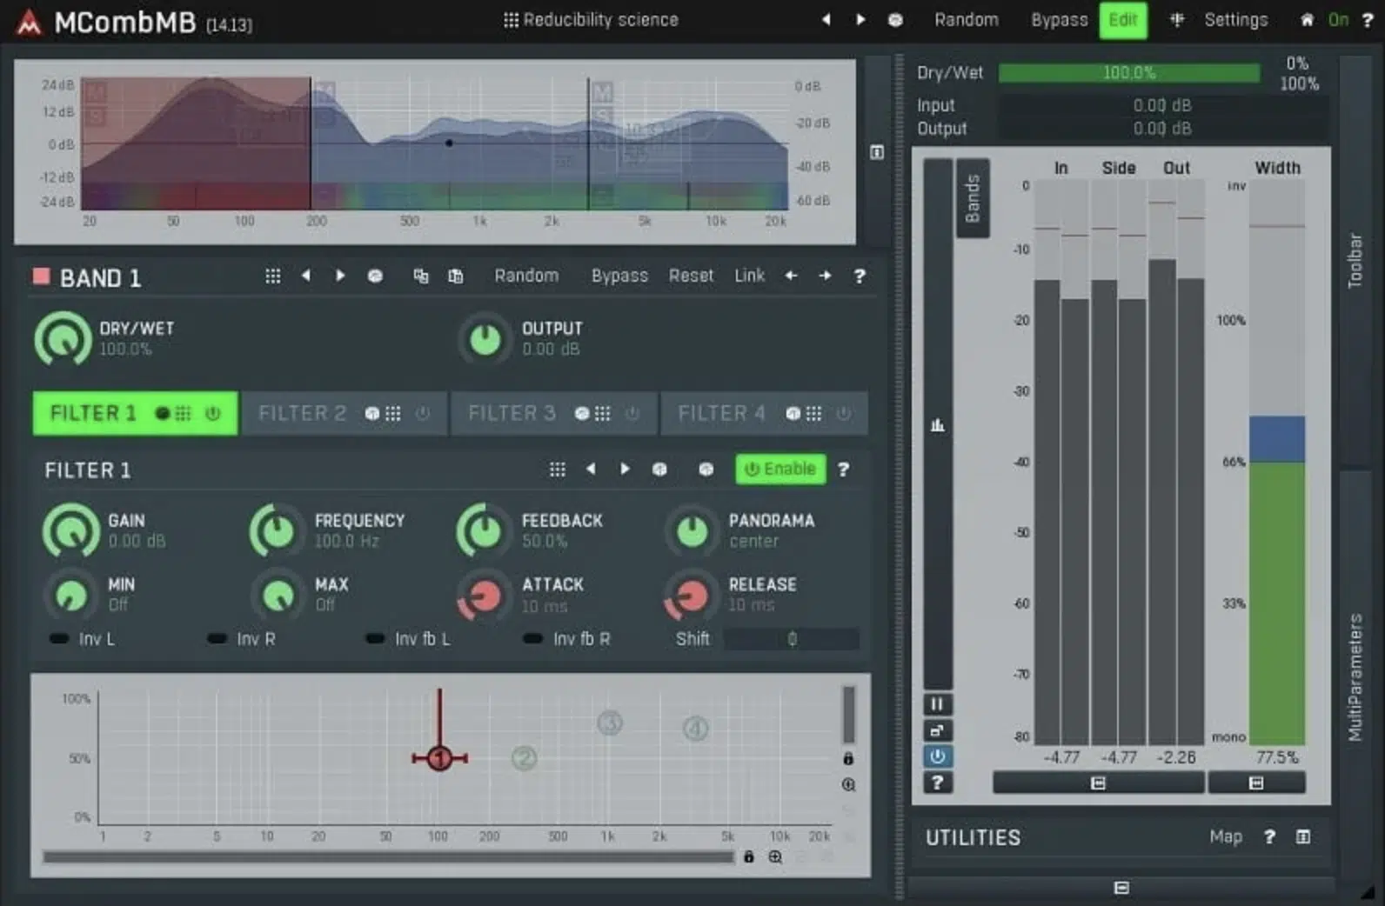
Task: Click the top bar Random button
Action: [x=967, y=19]
